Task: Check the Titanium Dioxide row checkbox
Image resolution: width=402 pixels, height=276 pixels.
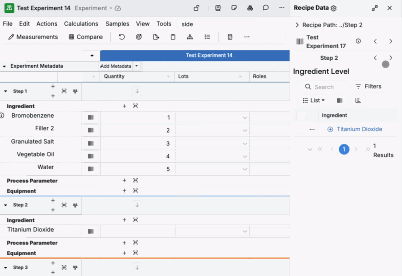Action: 301,129
